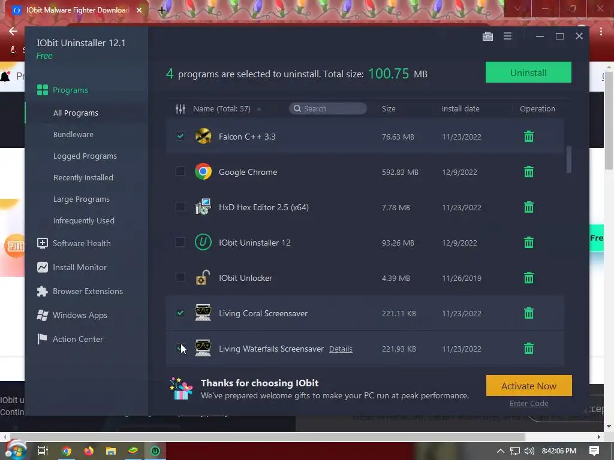Delete Falcon C++ 3.3 using trash icon

[x=529, y=137]
